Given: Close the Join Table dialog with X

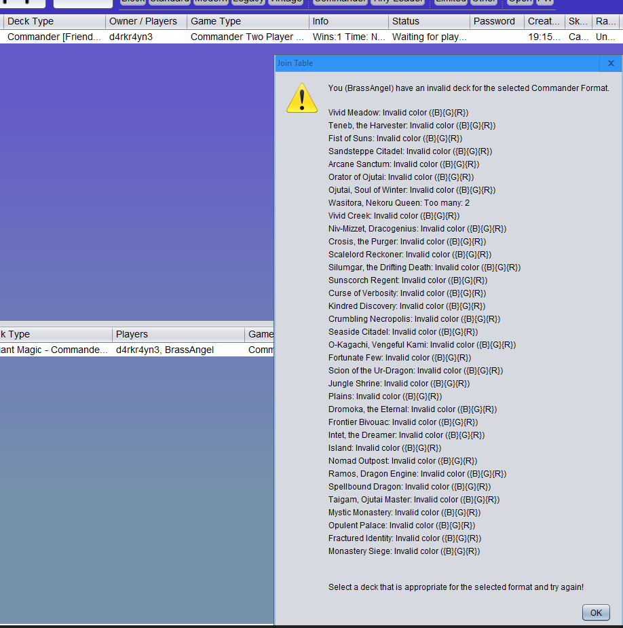Looking at the screenshot, I should click(x=610, y=63).
